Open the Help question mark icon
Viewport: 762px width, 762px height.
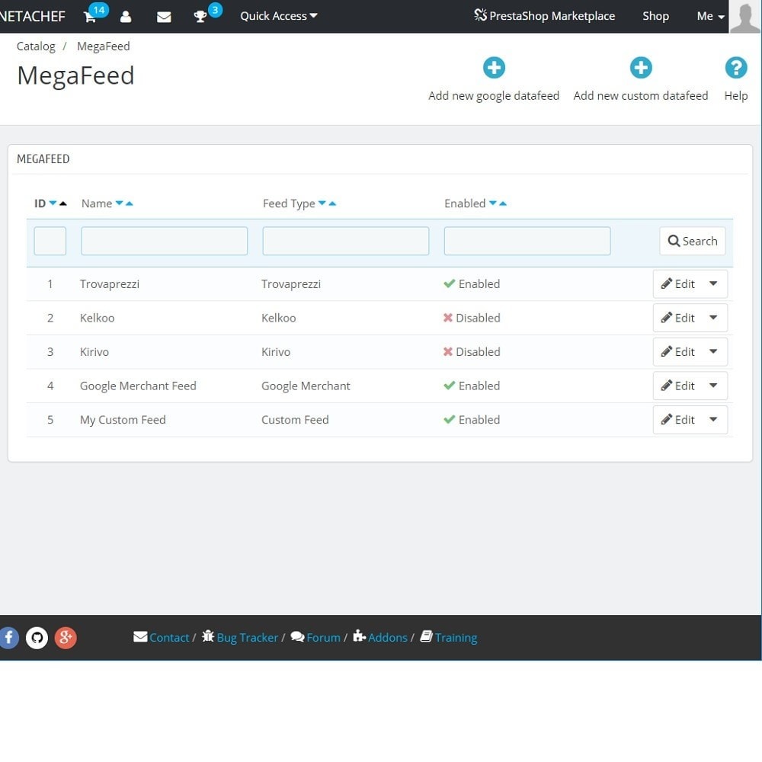(736, 68)
